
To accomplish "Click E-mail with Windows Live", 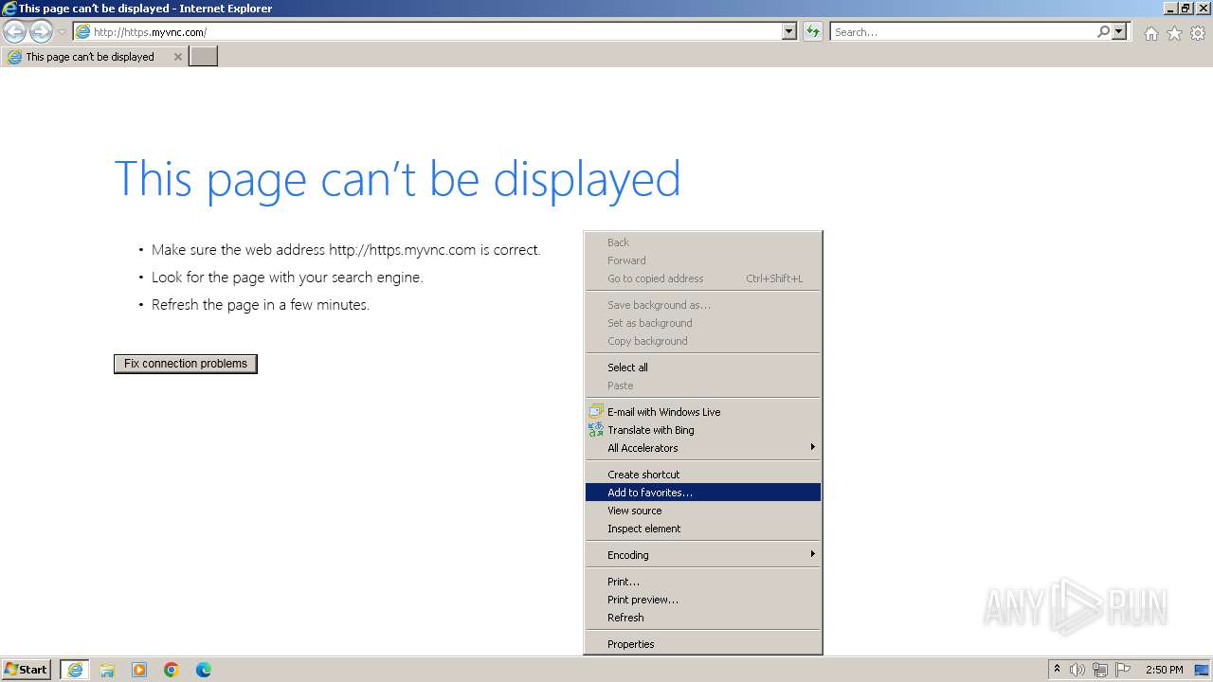I will click(x=703, y=412).
